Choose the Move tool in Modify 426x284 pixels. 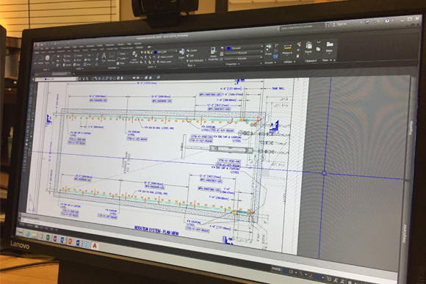click(x=67, y=56)
